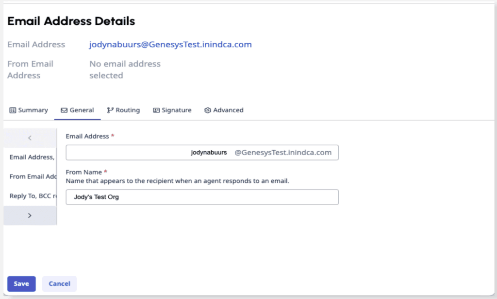Switch to the Summary tab

pyautogui.click(x=28, y=110)
